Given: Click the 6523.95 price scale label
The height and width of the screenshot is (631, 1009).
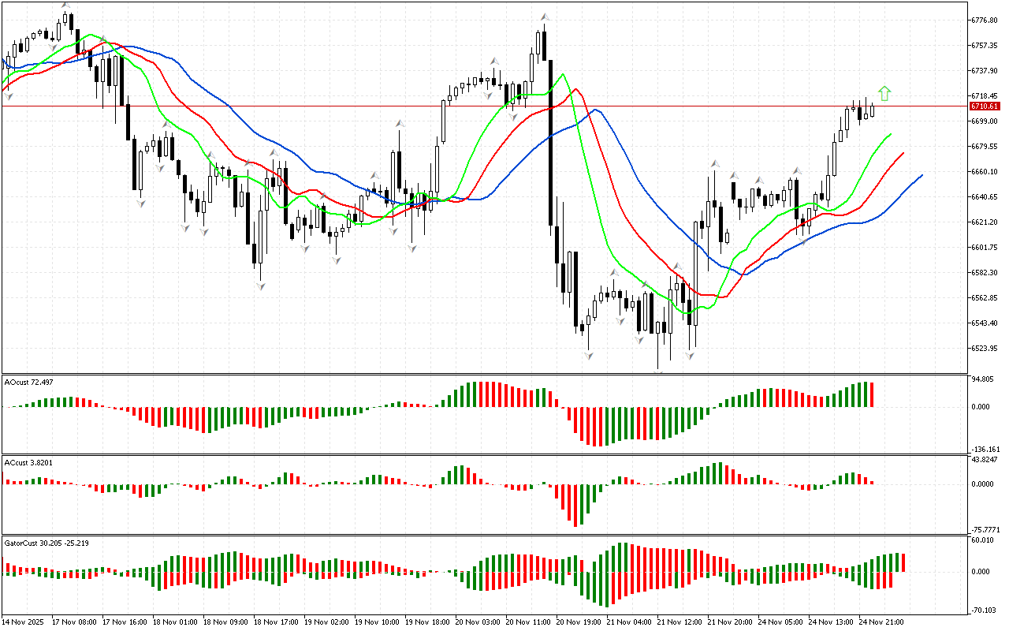Looking at the screenshot, I should click(x=985, y=348).
